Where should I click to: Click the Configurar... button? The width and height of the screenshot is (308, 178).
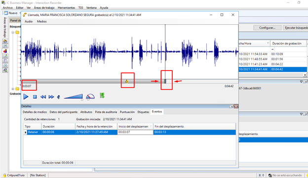coord(267,28)
